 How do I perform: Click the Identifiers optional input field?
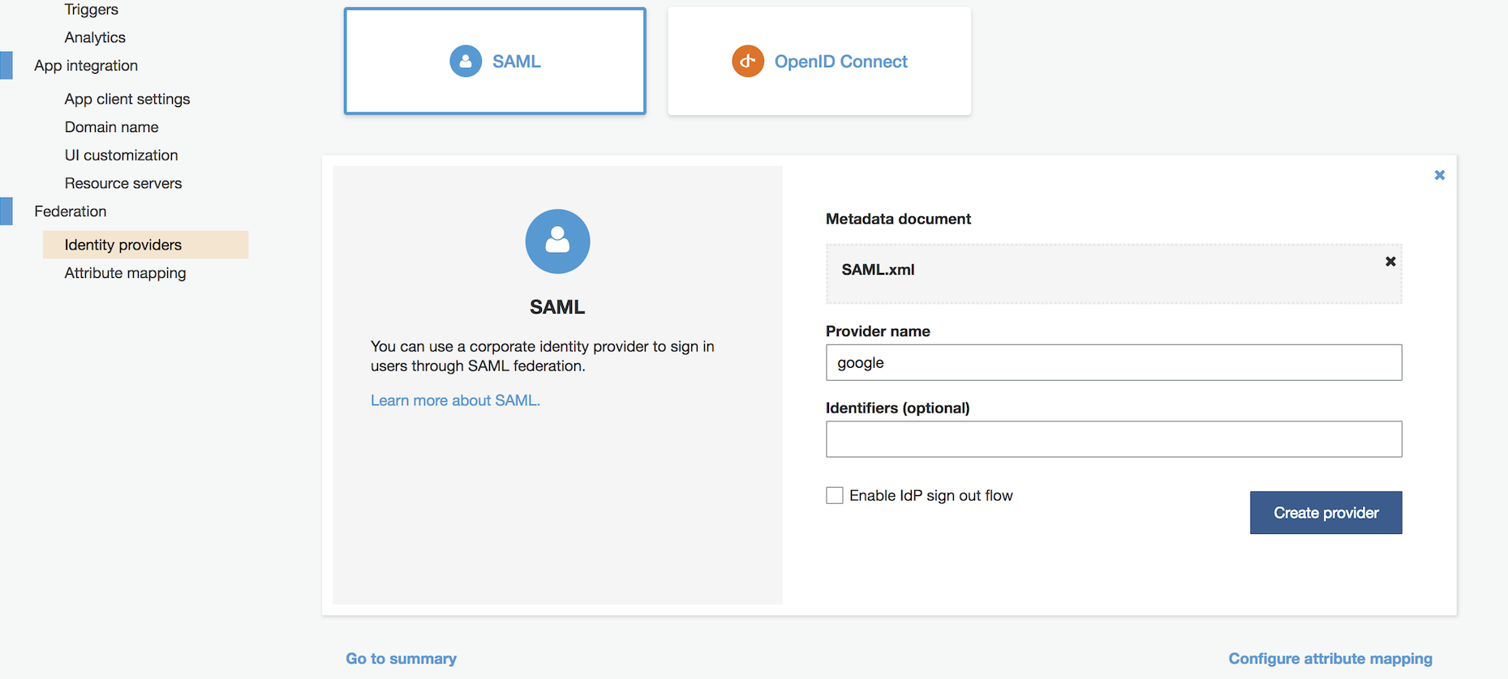(1113, 439)
